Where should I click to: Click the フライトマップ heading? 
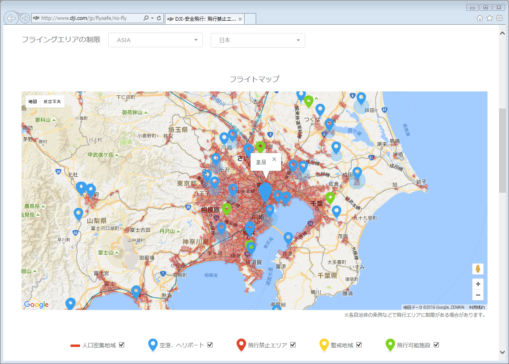coord(254,79)
